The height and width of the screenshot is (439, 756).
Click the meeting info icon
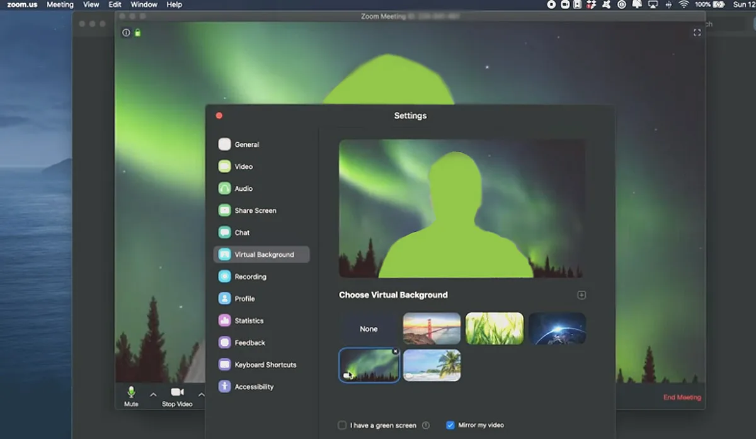(126, 33)
